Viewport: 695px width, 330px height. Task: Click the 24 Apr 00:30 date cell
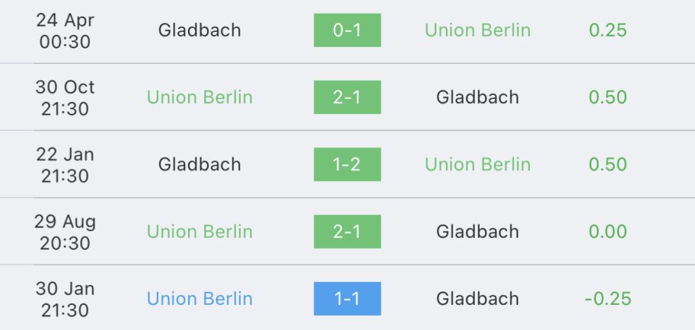tap(64, 30)
